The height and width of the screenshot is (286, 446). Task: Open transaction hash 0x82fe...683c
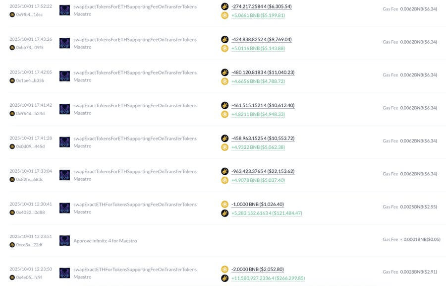(30, 179)
